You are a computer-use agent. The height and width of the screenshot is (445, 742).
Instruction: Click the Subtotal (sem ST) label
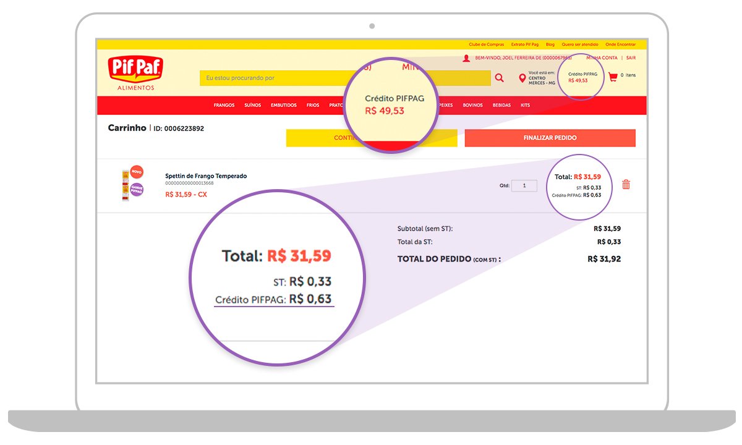[x=425, y=229]
